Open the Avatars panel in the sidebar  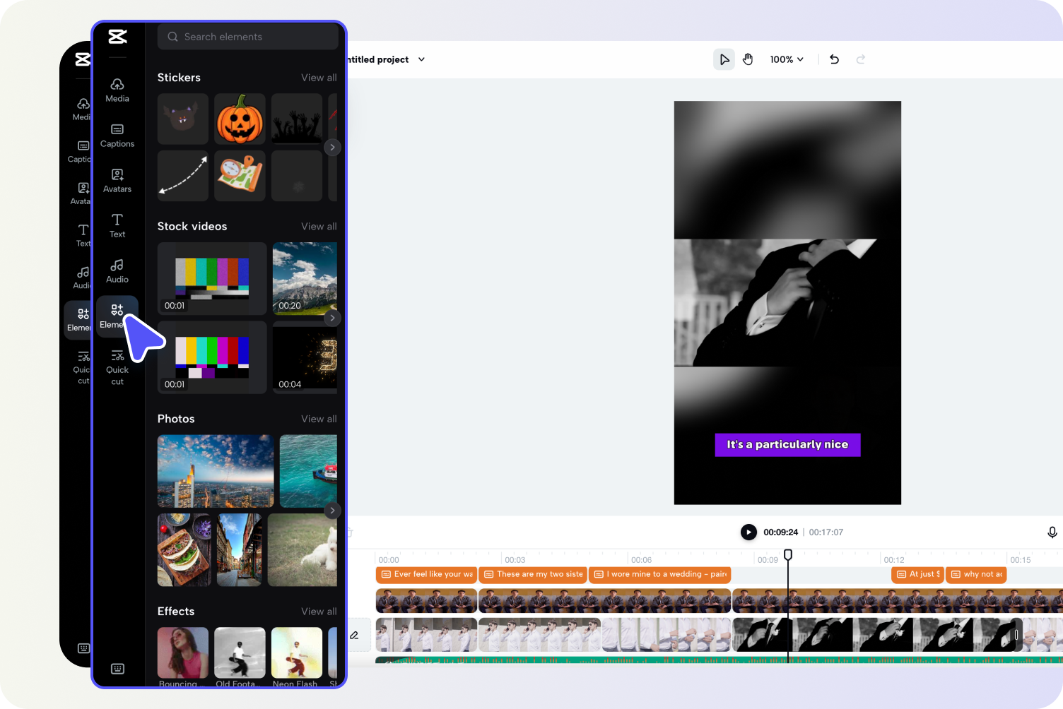pos(117,181)
